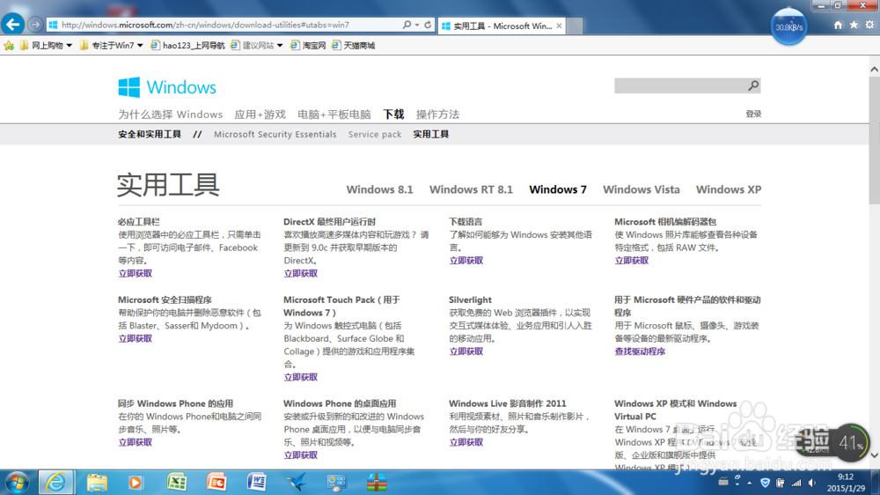Show hidden tray icons arrow
The image size is (880, 495).
click(x=749, y=483)
